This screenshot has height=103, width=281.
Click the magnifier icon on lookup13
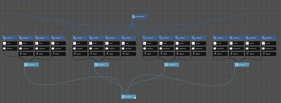point(215,38)
